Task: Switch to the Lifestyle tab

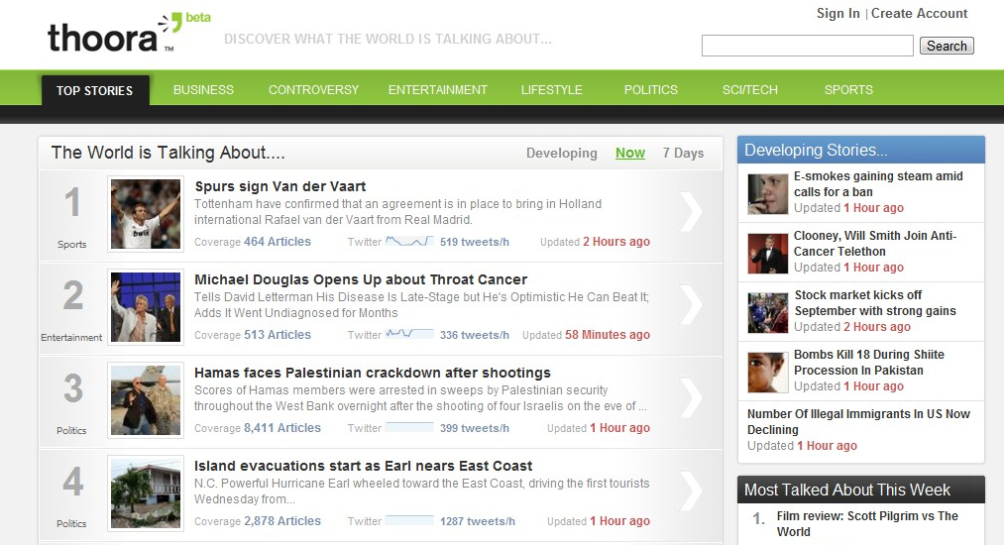Action: 552,89
